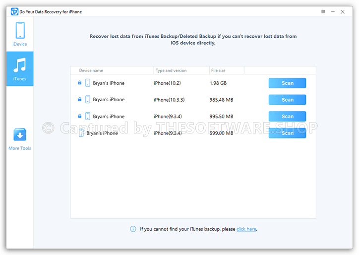This screenshot has height=255, width=359.
Task: Open the iDevice recovery section
Action: 20,34
